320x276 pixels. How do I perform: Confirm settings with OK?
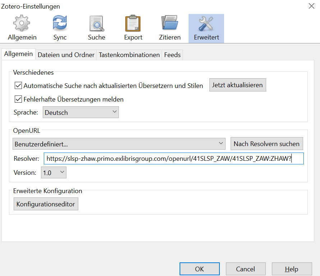[x=200, y=269]
